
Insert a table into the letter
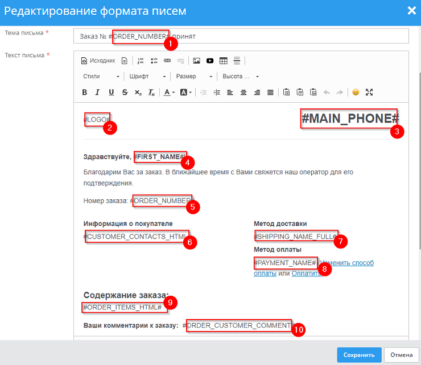(x=224, y=60)
